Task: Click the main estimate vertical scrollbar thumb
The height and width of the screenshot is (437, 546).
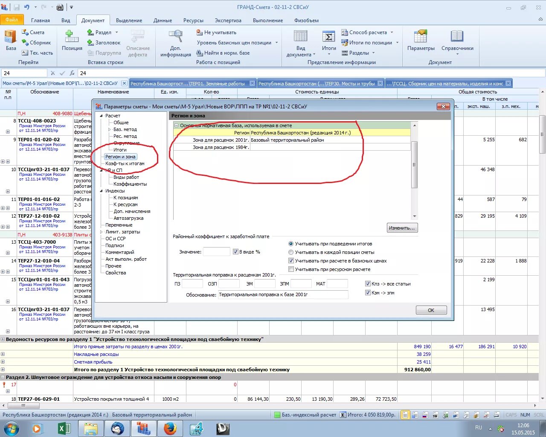Action: pyautogui.click(x=542, y=134)
